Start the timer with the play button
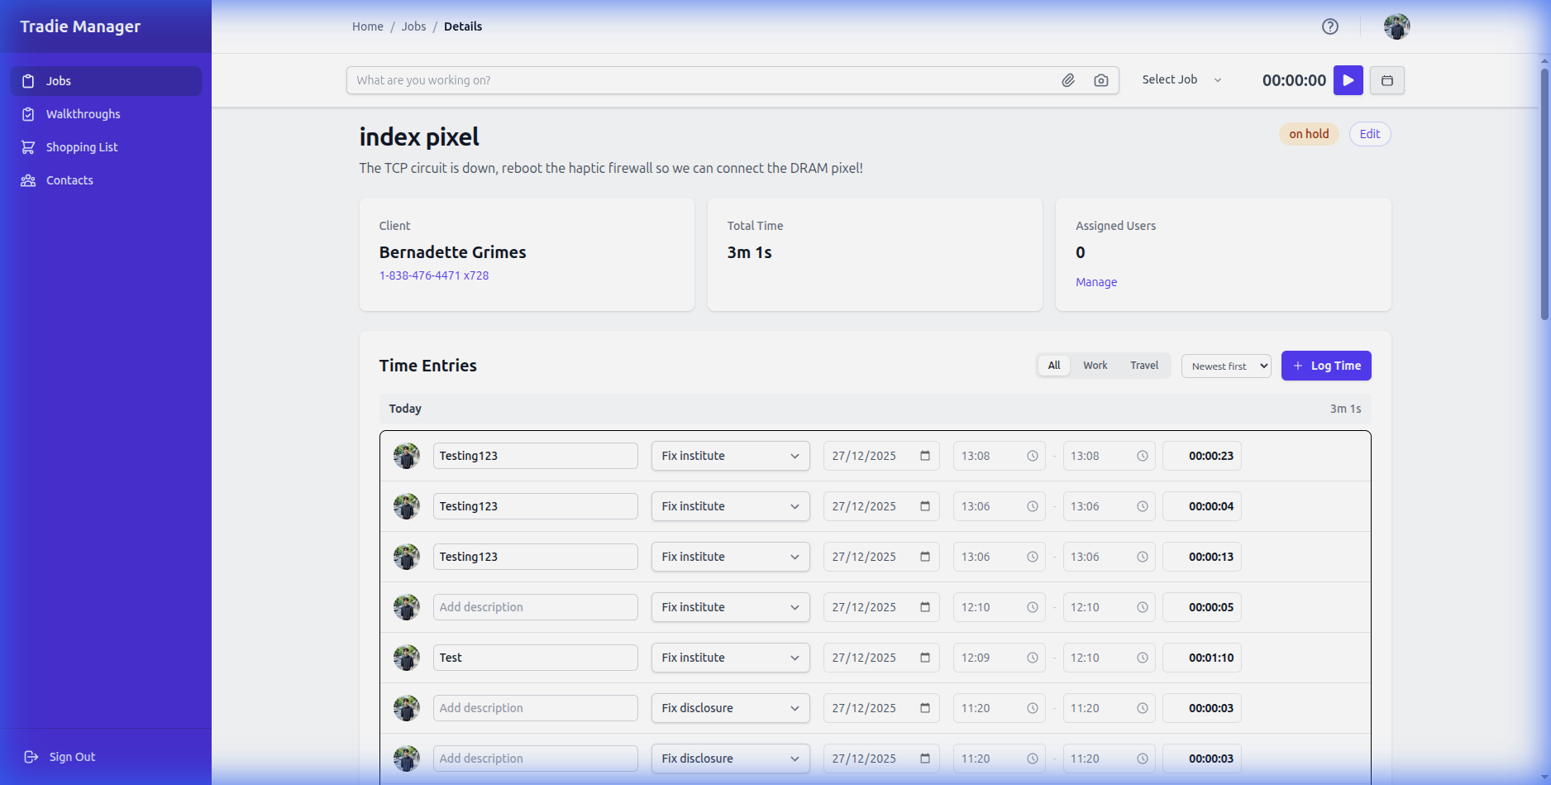The height and width of the screenshot is (785, 1551). (1348, 80)
